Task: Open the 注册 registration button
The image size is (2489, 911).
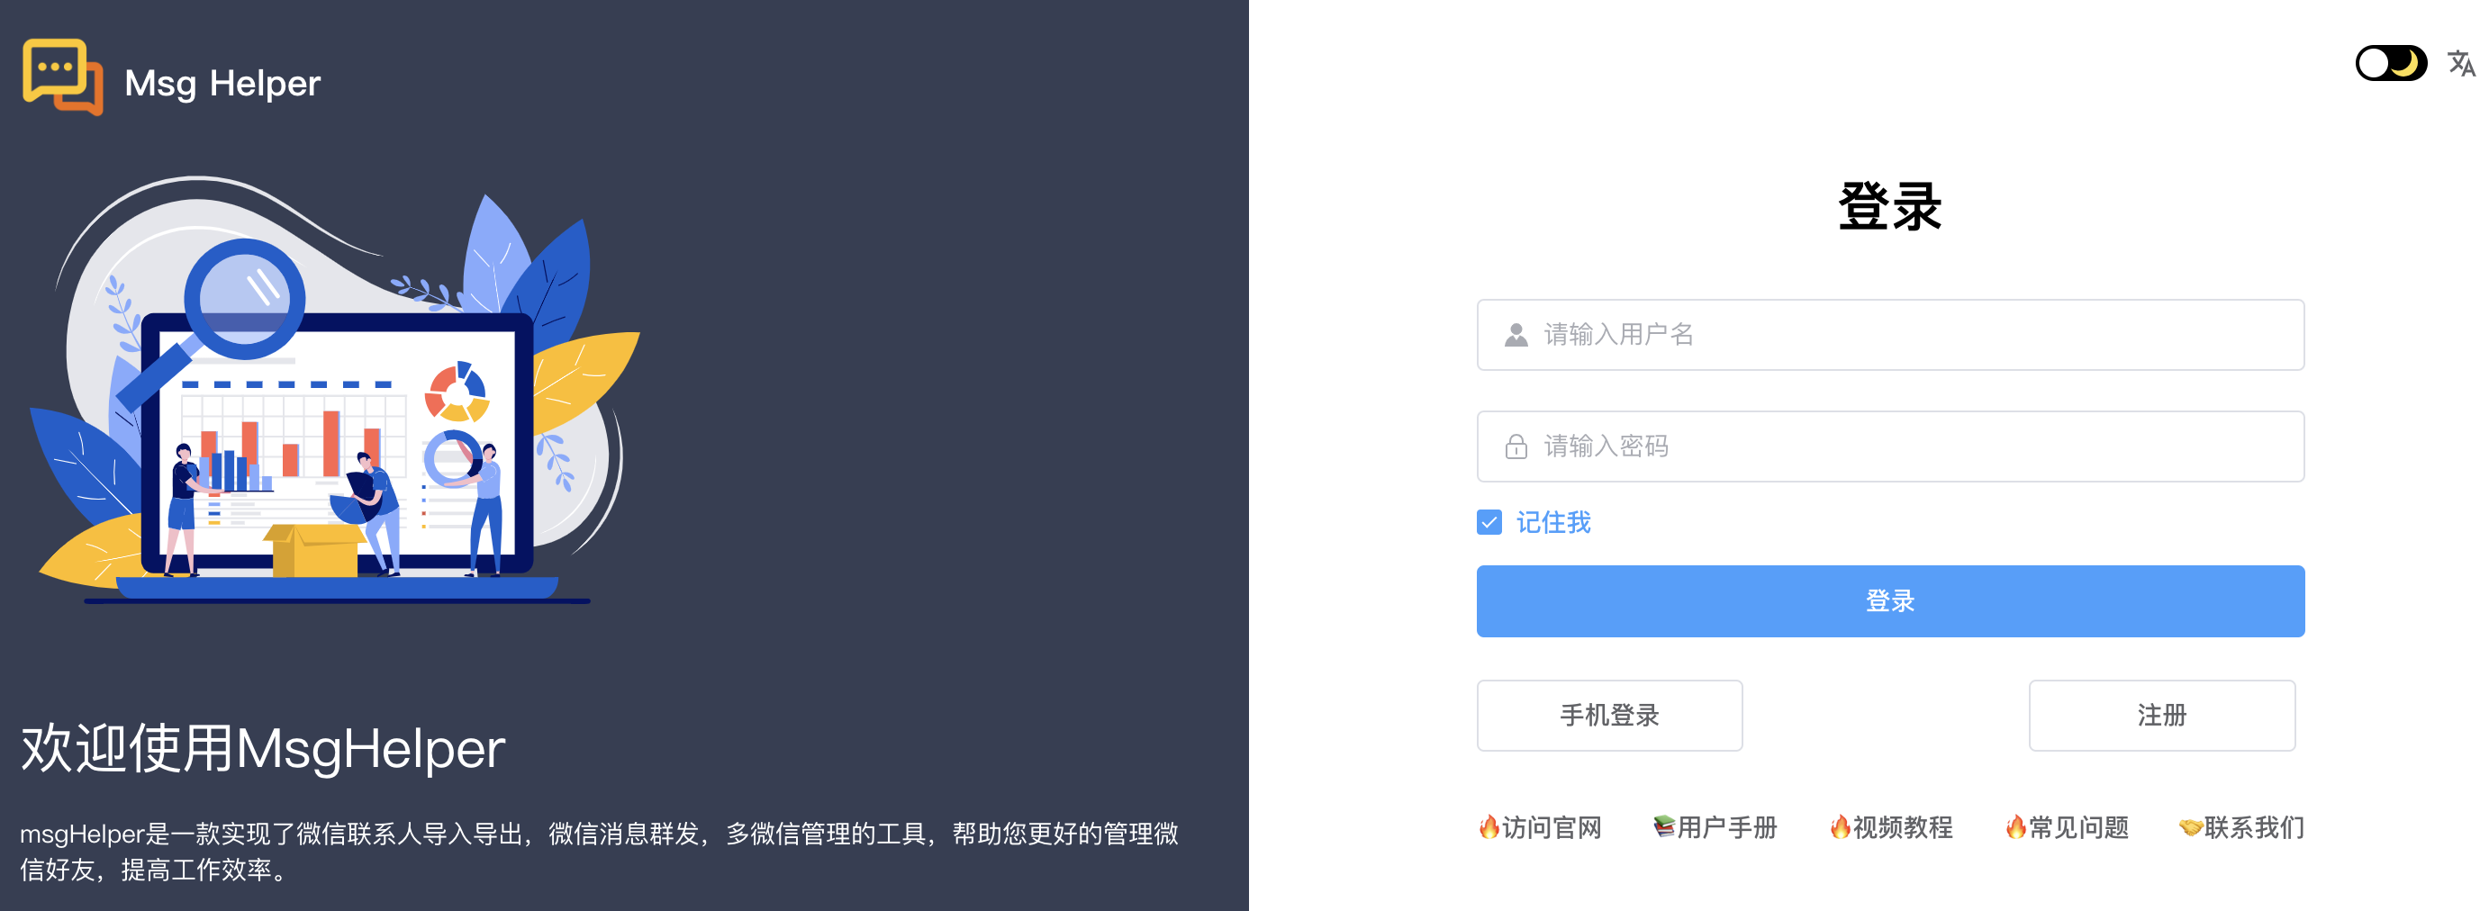Action: (x=2161, y=715)
